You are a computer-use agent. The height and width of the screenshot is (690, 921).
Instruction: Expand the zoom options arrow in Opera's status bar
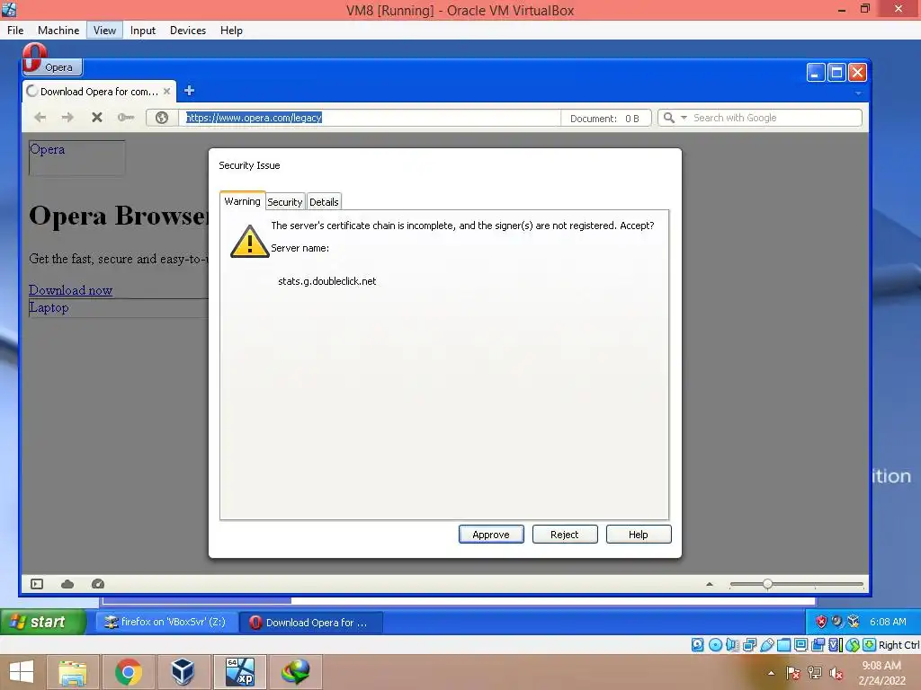point(710,584)
